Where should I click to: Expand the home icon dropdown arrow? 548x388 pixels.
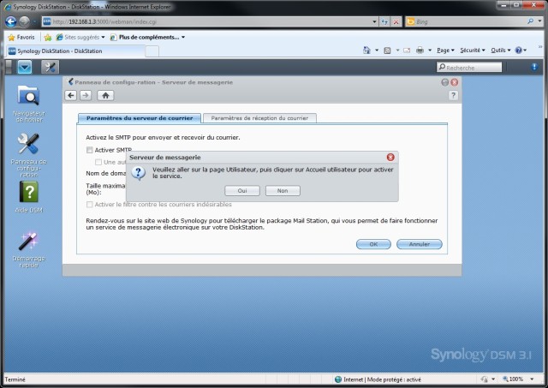377,51
